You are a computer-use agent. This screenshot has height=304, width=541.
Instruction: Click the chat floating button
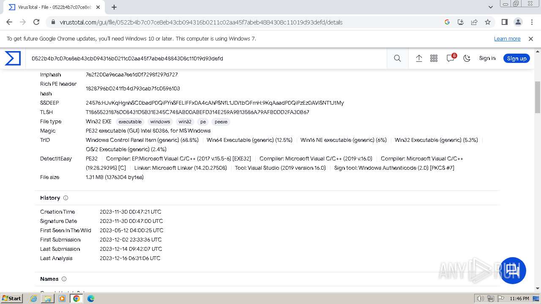[x=513, y=270]
